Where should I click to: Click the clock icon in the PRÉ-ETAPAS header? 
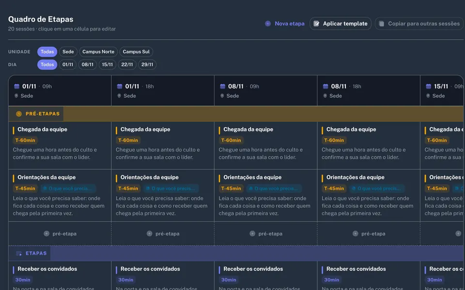[19, 114]
